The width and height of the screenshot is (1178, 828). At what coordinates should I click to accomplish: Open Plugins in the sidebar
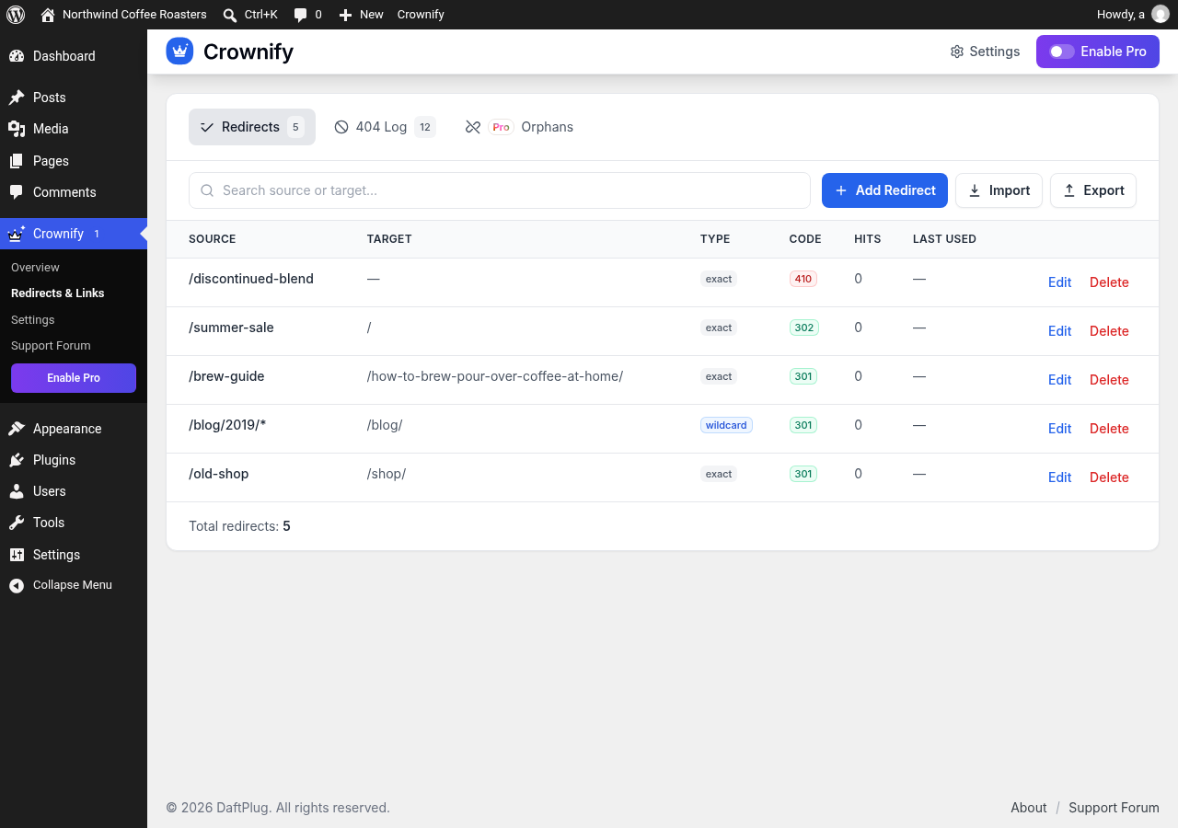(74, 460)
